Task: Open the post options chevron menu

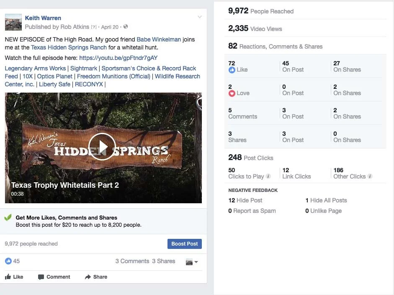Action: (x=200, y=17)
